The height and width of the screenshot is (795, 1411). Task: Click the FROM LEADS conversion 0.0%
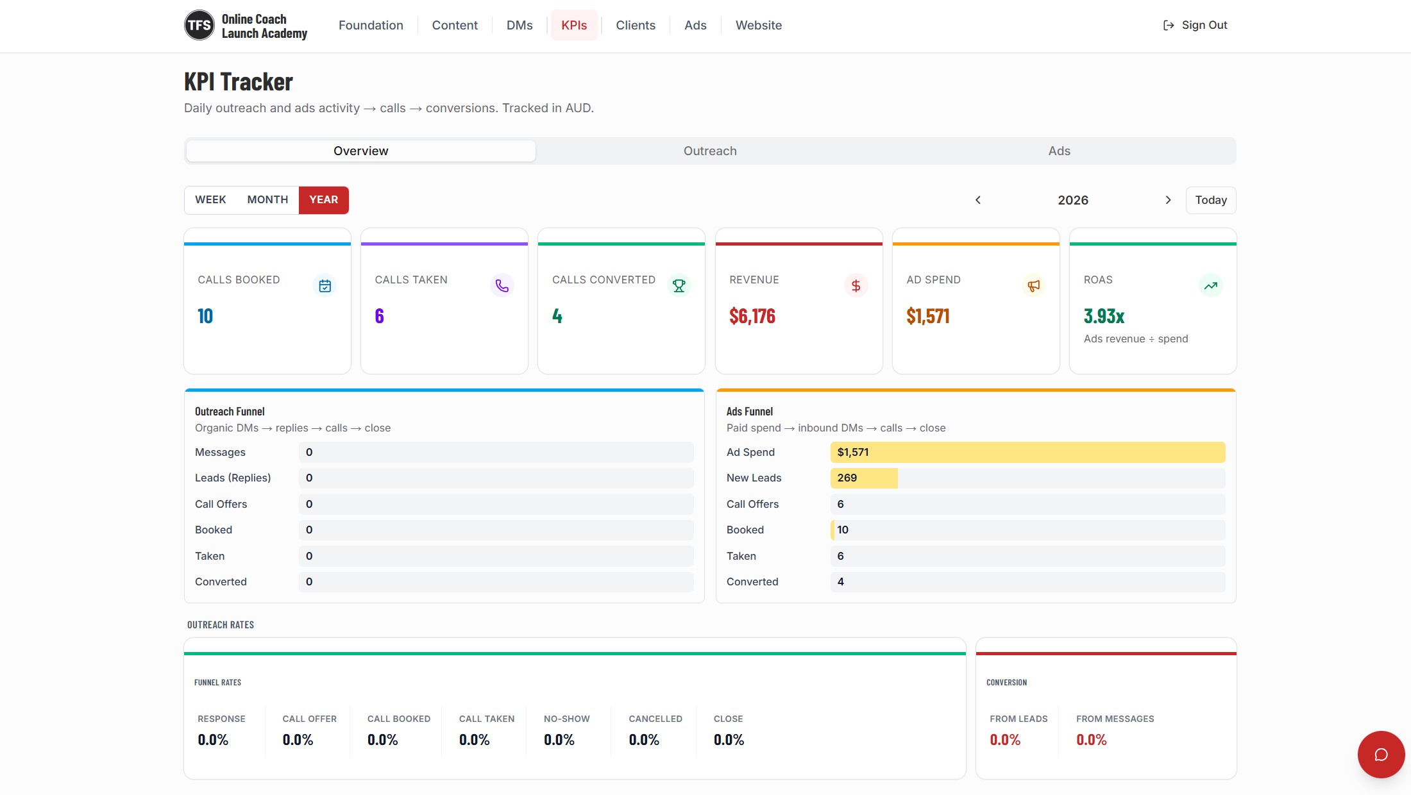click(x=1005, y=741)
